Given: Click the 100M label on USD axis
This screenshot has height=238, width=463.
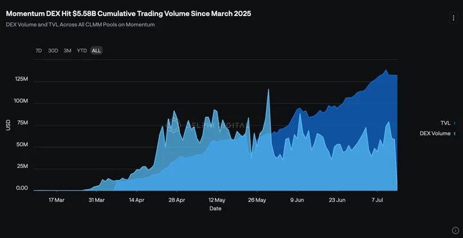Looking at the screenshot, I should [x=21, y=101].
